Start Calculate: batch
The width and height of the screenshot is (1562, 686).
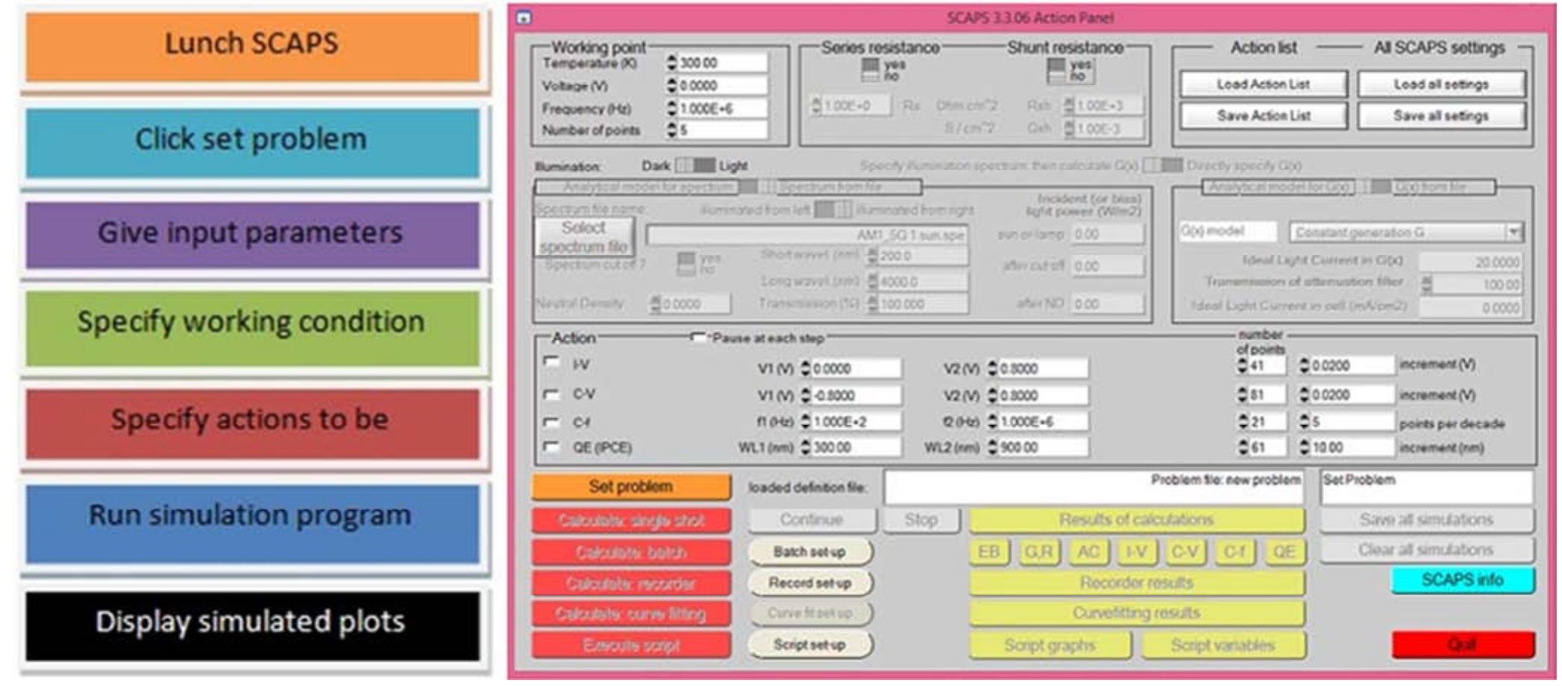[631, 553]
